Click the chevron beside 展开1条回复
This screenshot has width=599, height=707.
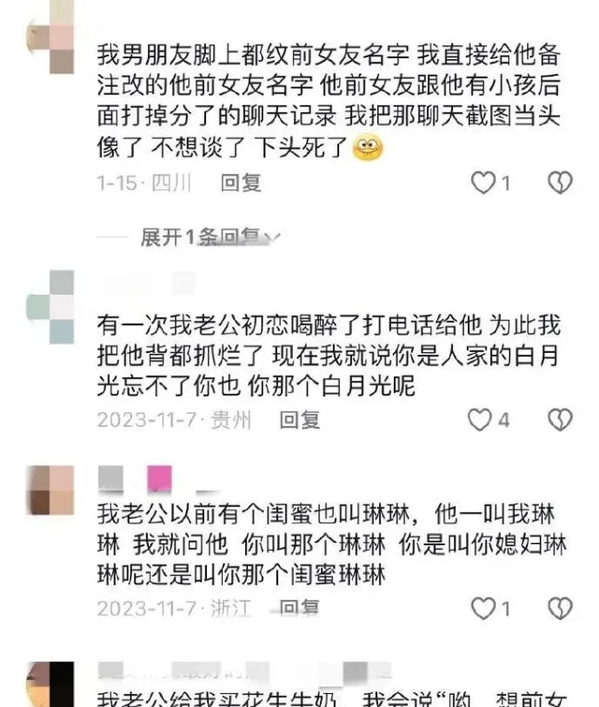(x=273, y=237)
